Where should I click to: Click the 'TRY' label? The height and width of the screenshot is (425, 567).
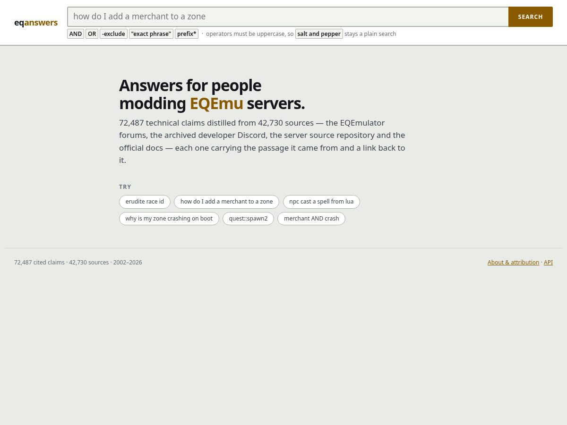point(125,187)
